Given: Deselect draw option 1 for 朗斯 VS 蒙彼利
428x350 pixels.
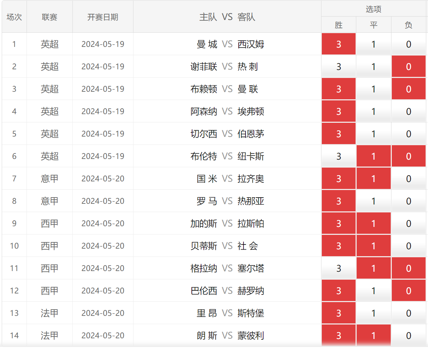Looking at the screenshot, I should coord(374,335).
